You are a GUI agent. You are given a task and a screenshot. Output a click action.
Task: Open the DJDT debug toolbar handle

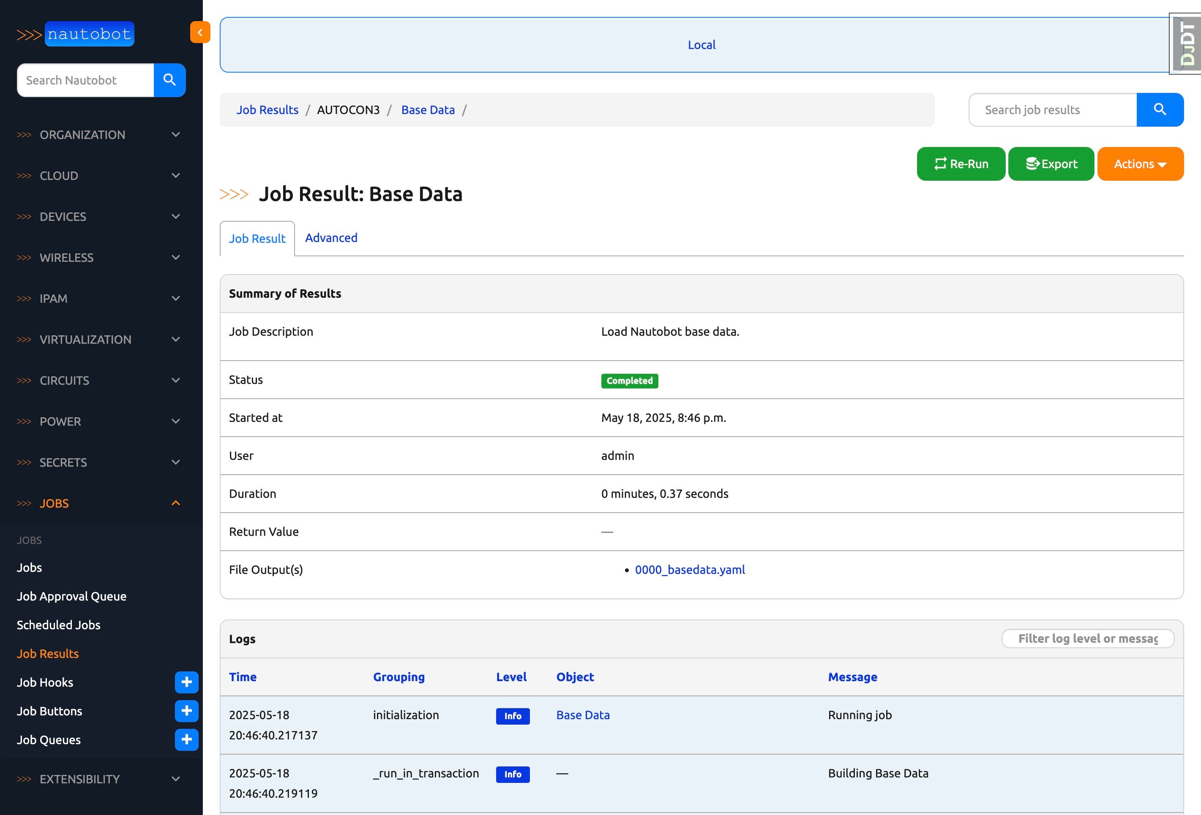pos(1187,44)
